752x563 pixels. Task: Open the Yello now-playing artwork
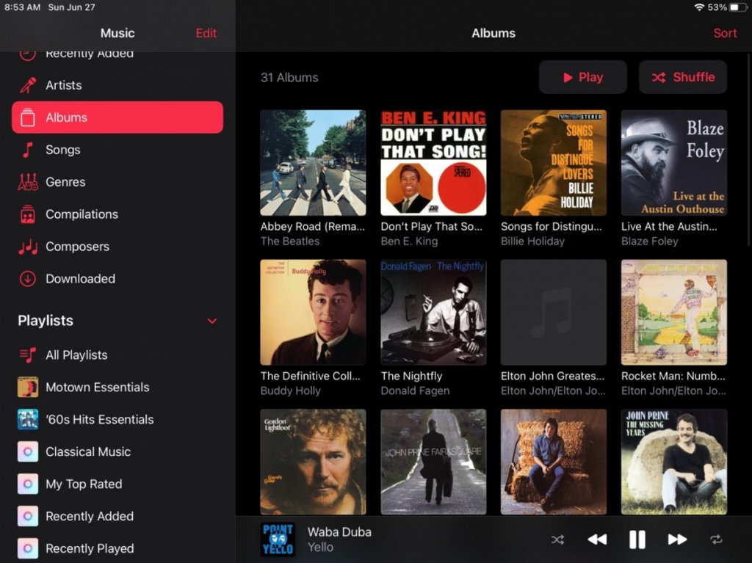(278, 540)
